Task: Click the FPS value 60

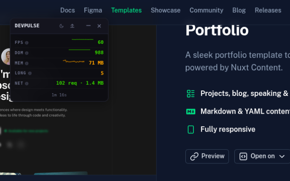Action: (x=101, y=42)
